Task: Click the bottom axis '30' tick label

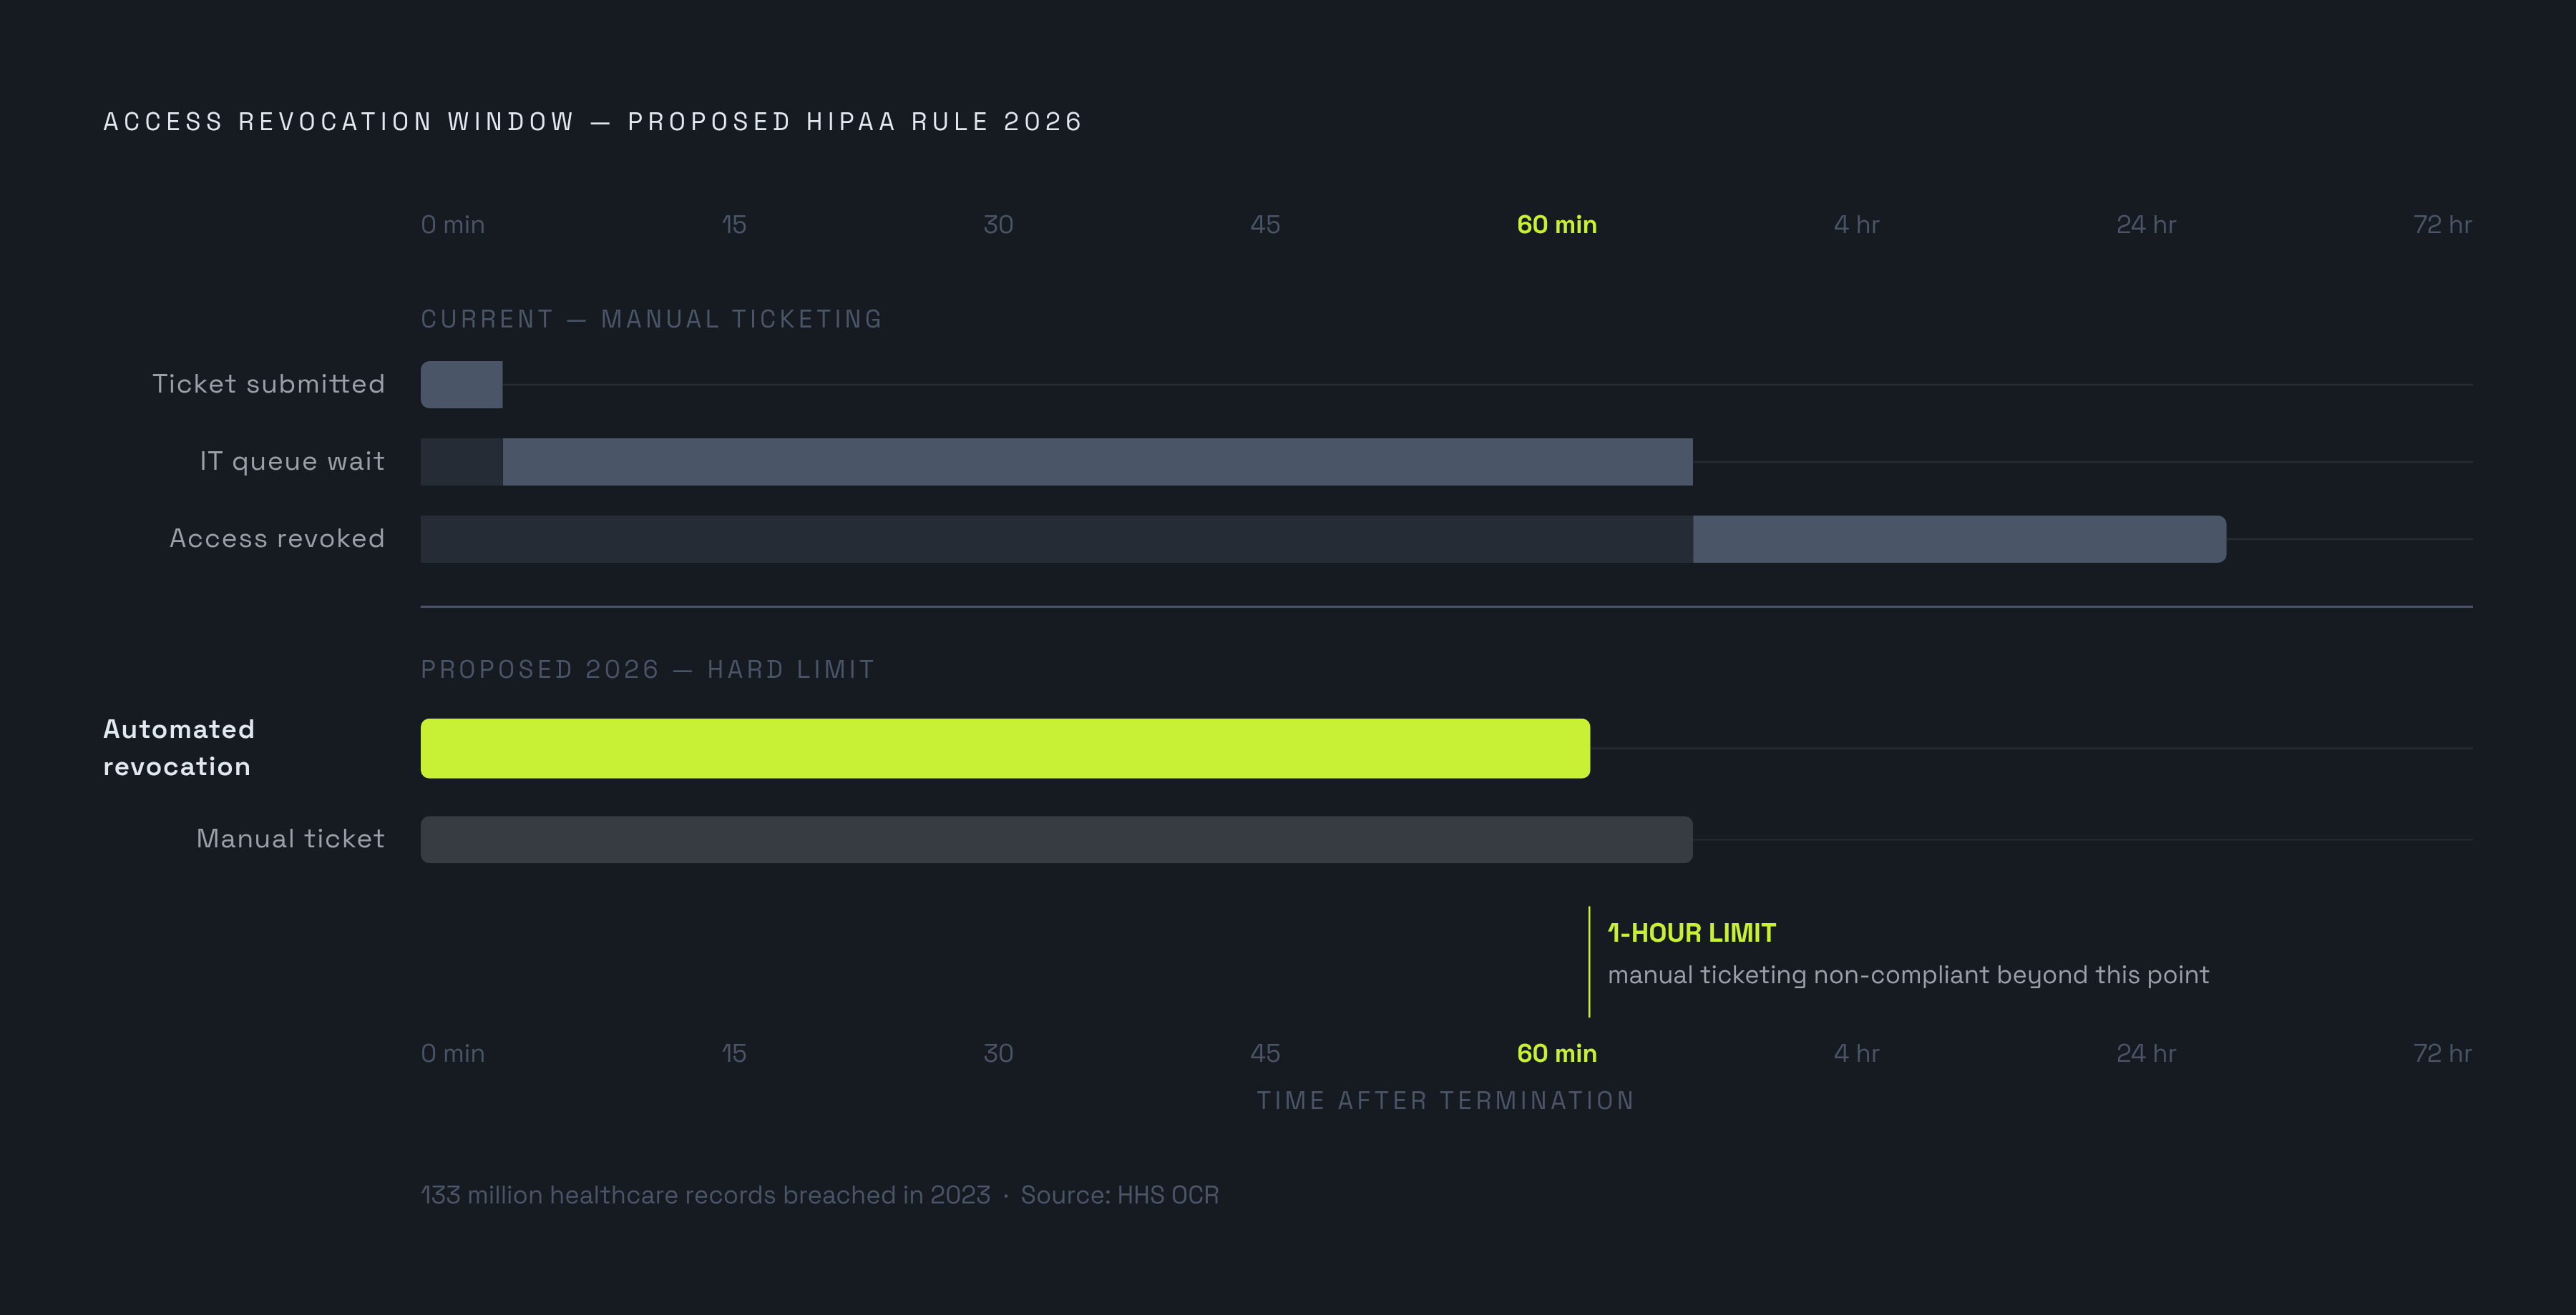Action: point(998,1053)
